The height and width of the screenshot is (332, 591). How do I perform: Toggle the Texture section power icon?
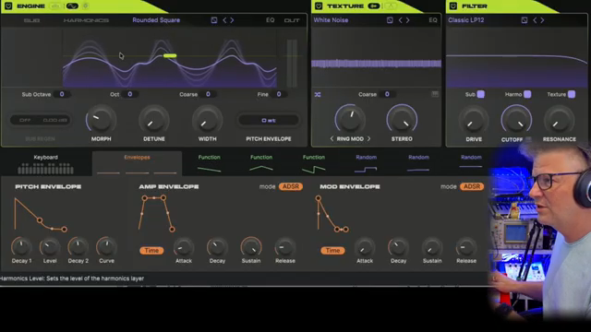[319, 6]
